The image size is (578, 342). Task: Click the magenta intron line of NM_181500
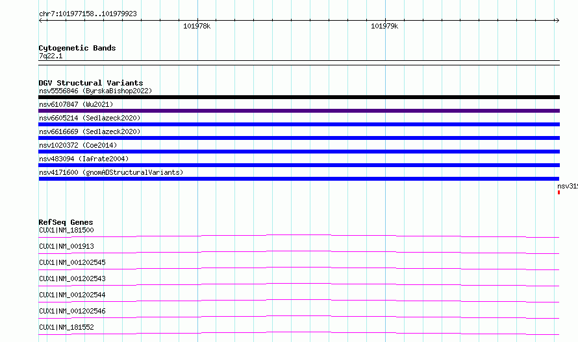point(299,236)
